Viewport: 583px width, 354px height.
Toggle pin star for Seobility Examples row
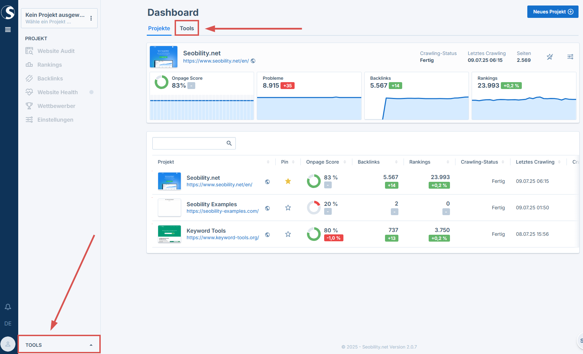pos(288,208)
